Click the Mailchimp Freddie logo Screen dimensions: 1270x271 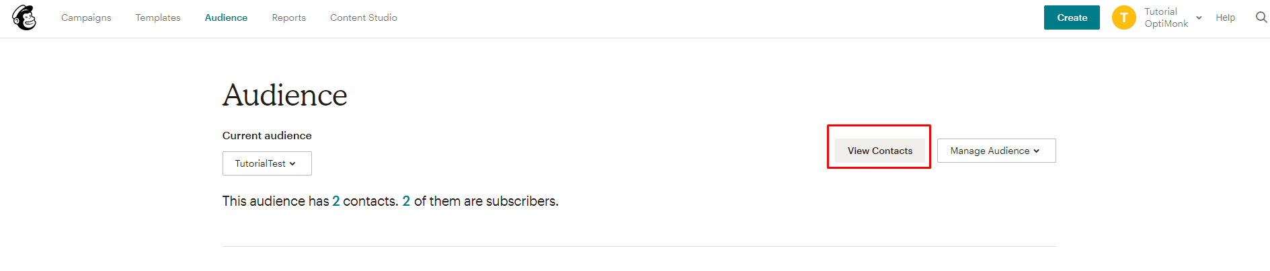(x=24, y=17)
